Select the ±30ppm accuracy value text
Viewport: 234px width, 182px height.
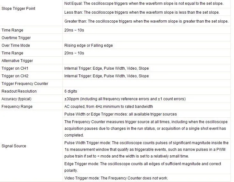pyautogui.click(x=125, y=99)
